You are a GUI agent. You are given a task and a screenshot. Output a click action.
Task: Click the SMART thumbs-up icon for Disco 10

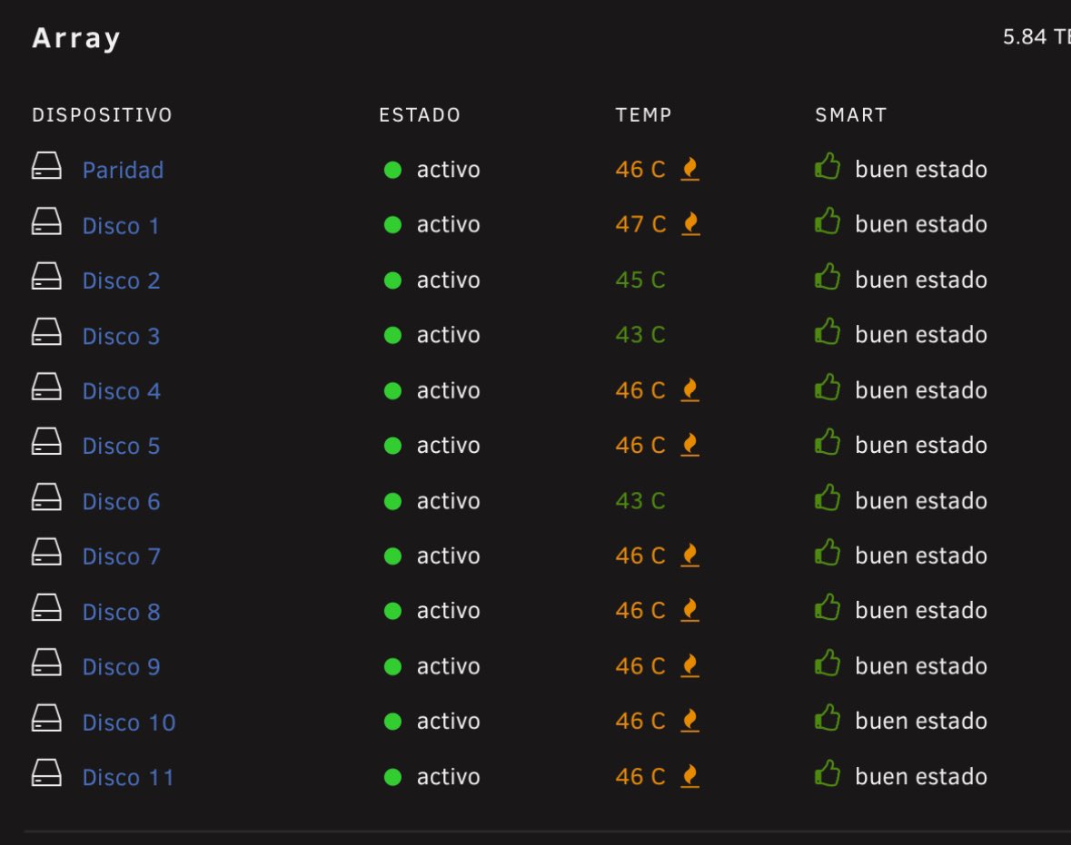click(828, 718)
